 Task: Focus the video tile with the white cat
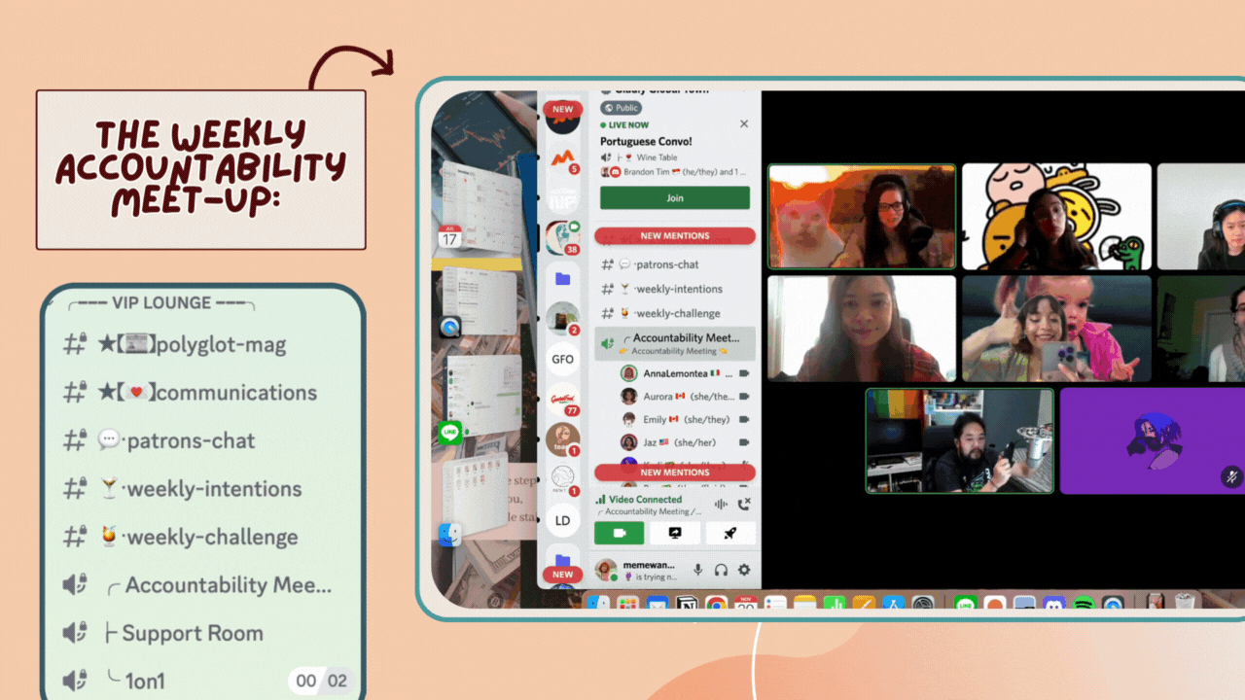(862, 216)
